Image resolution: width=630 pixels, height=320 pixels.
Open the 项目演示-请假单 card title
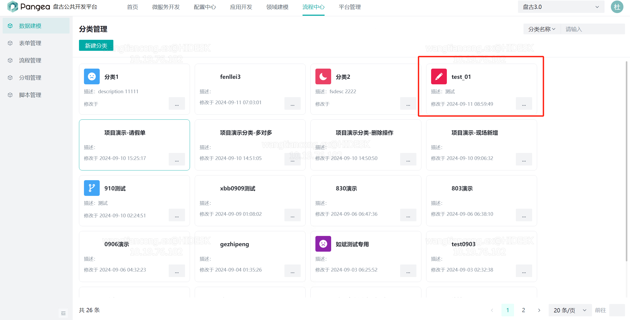tap(125, 133)
